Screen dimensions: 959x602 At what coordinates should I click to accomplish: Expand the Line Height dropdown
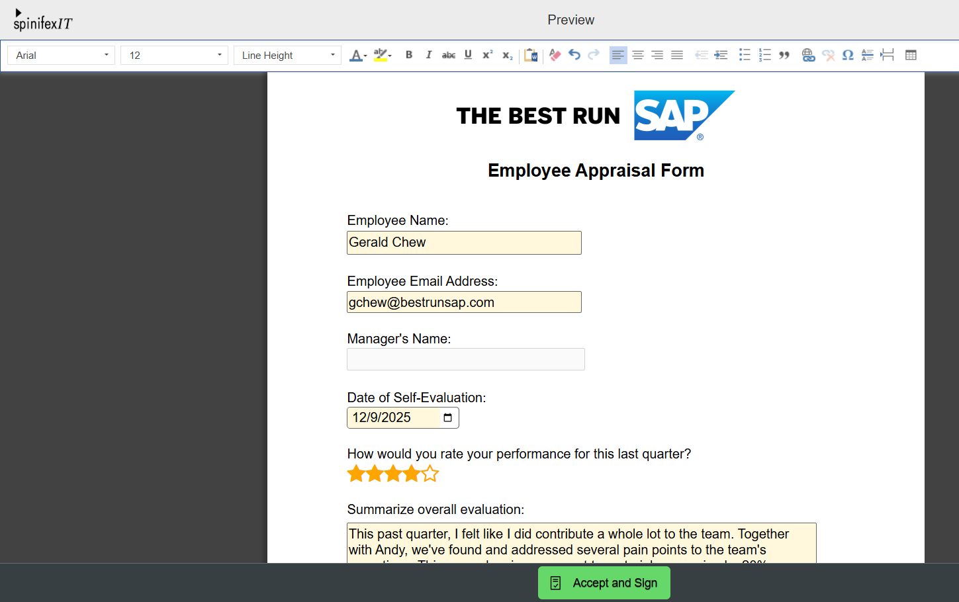coord(287,55)
